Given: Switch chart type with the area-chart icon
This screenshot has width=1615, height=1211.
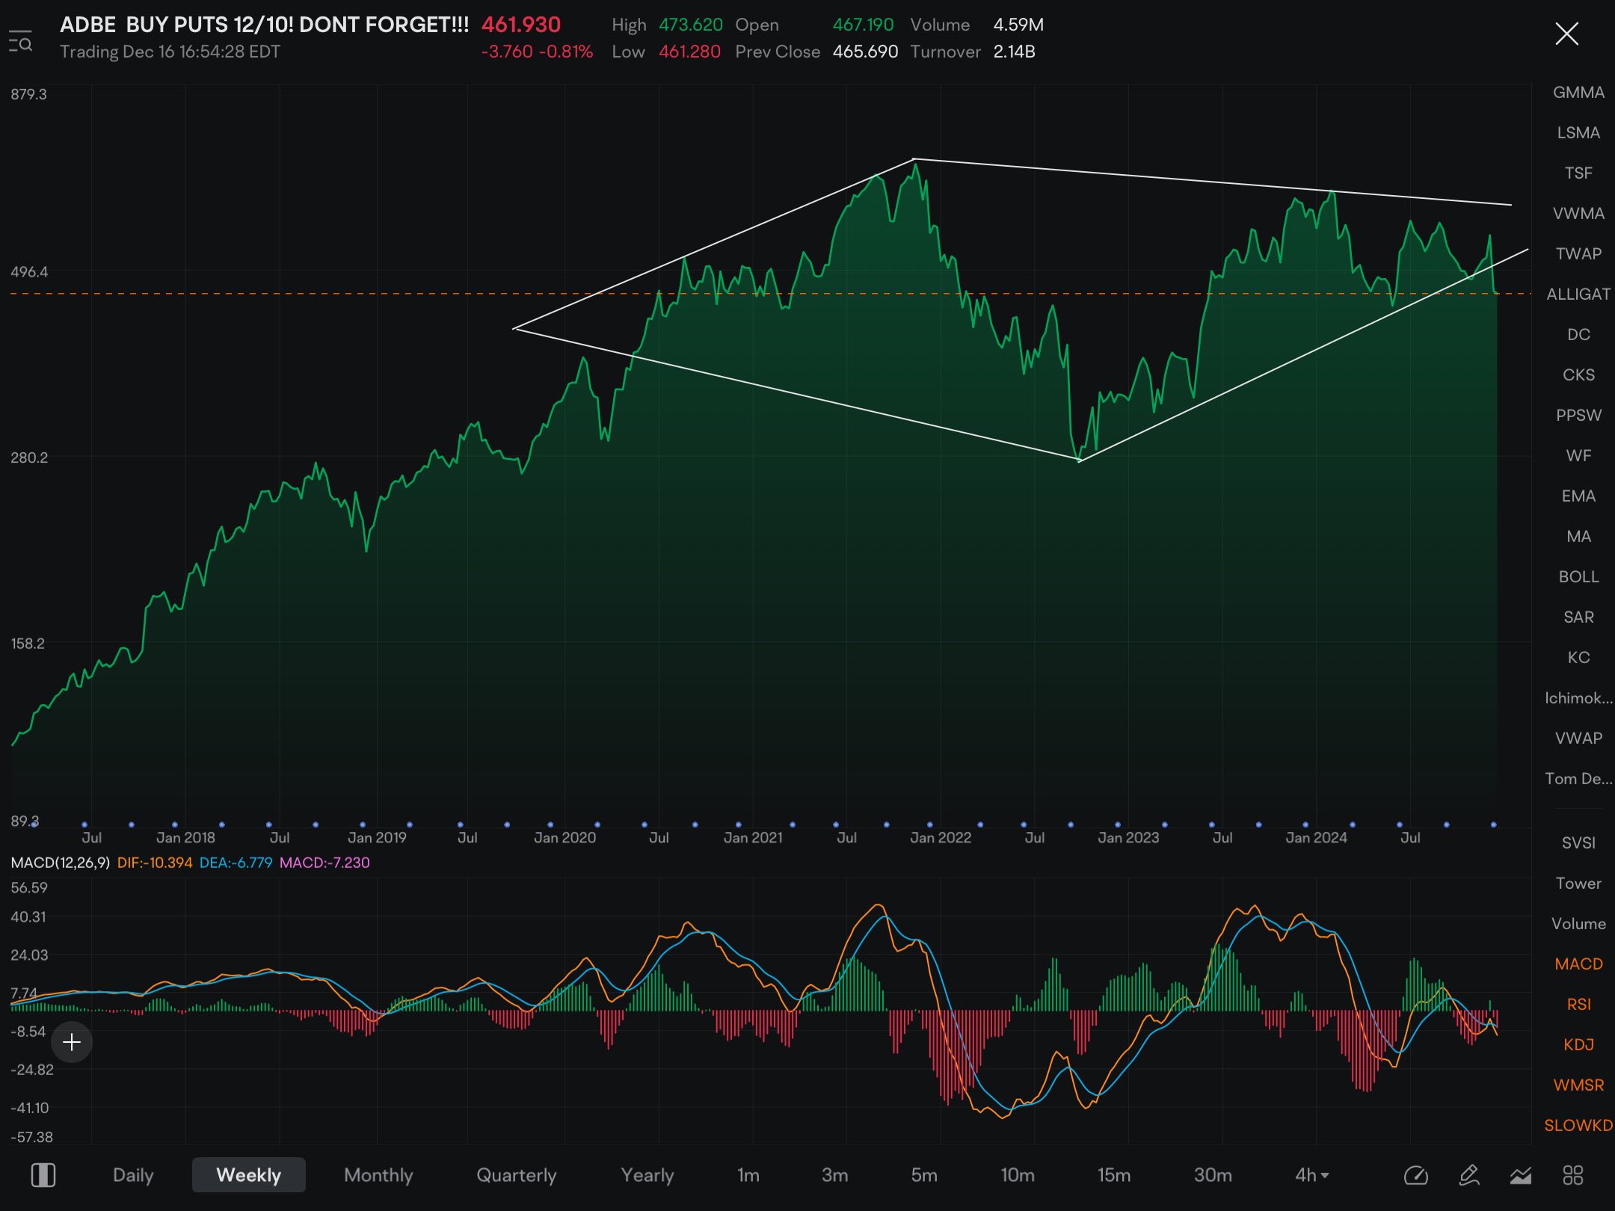Looking at the screenshot, I should tap(1521, 1175).
